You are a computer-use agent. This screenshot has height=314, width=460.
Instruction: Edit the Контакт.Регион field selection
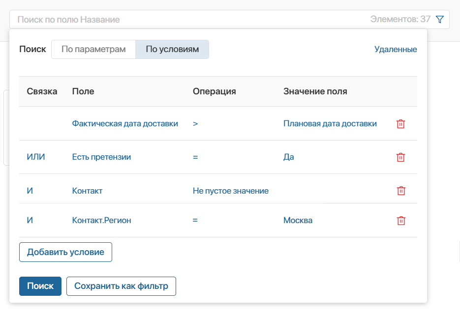tap(101, 220)
